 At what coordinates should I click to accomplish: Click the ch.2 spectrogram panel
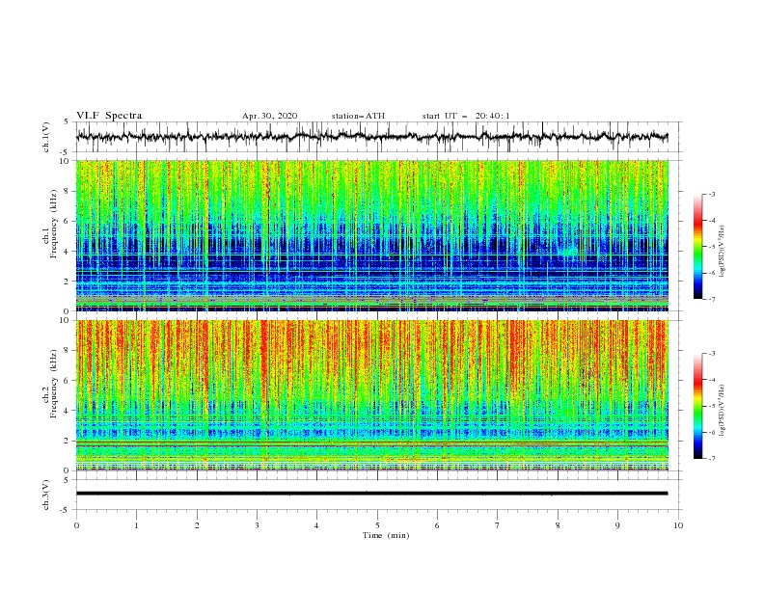[372, 395]
